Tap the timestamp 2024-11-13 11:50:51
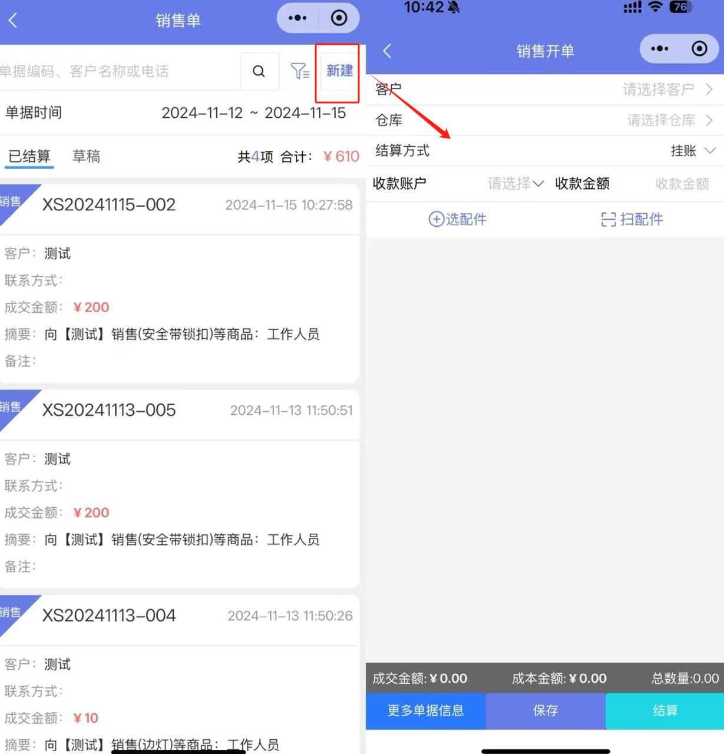 tap(291, 411)
